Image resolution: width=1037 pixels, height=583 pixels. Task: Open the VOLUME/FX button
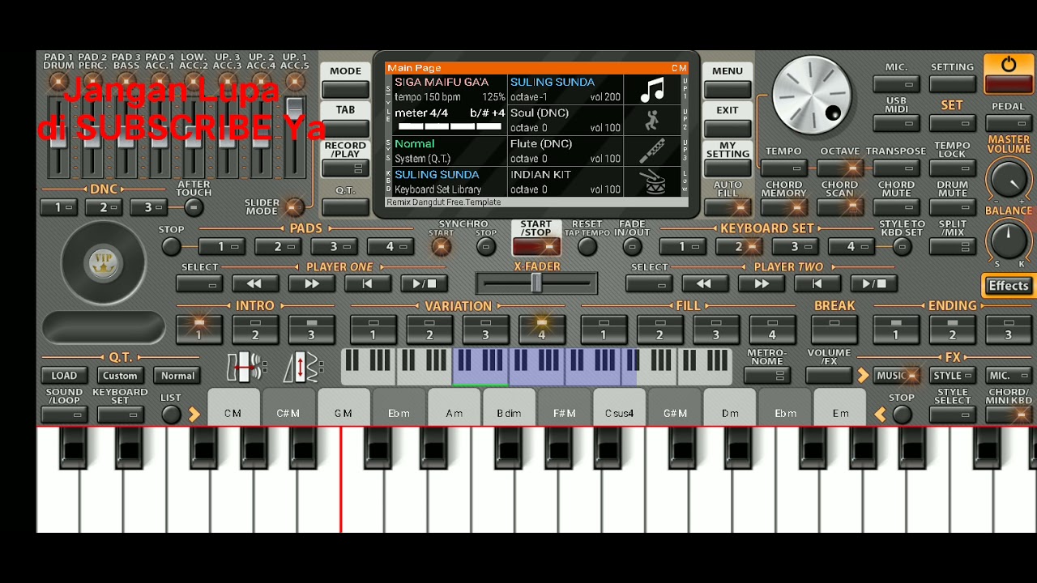[x=829, y=376]
